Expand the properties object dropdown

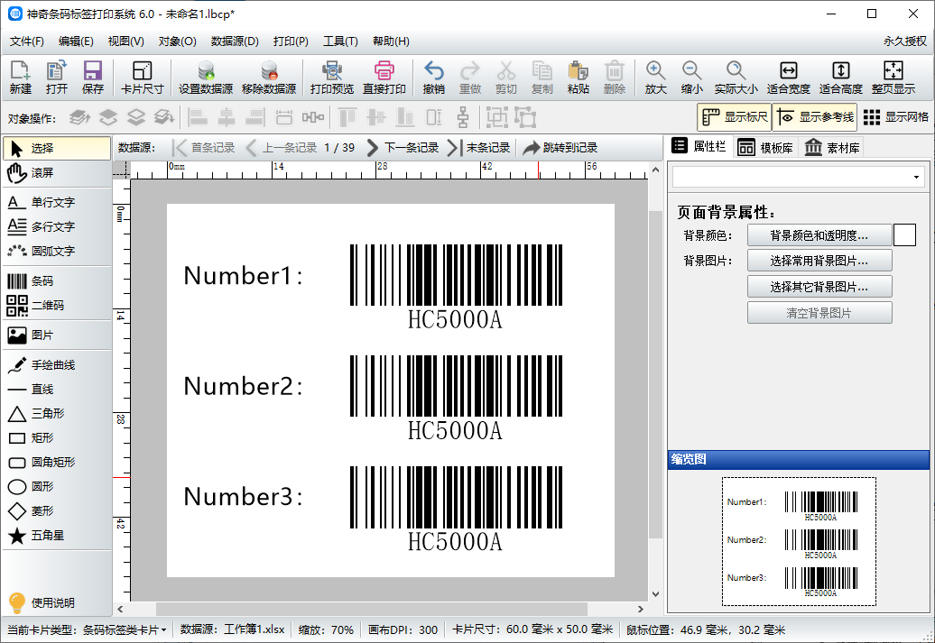point(916,177)
